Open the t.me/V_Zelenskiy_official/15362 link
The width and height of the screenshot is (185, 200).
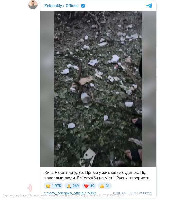point(70,193)
